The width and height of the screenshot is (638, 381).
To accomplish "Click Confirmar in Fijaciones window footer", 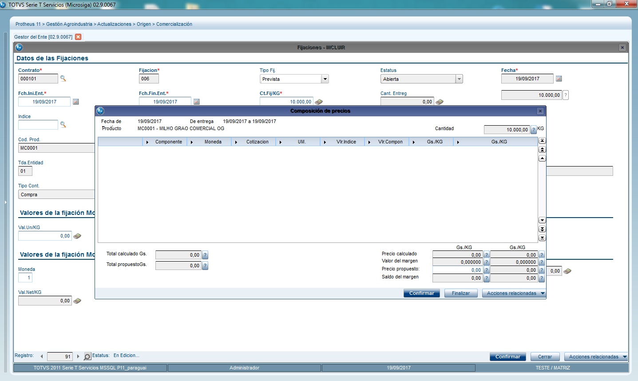I will click(508, 357).
